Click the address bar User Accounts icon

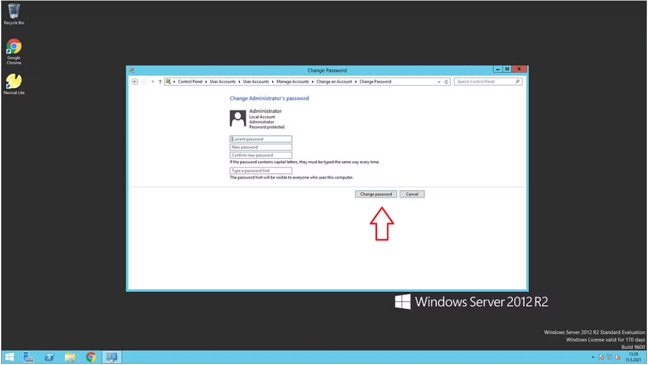click(x=168, y=82)
